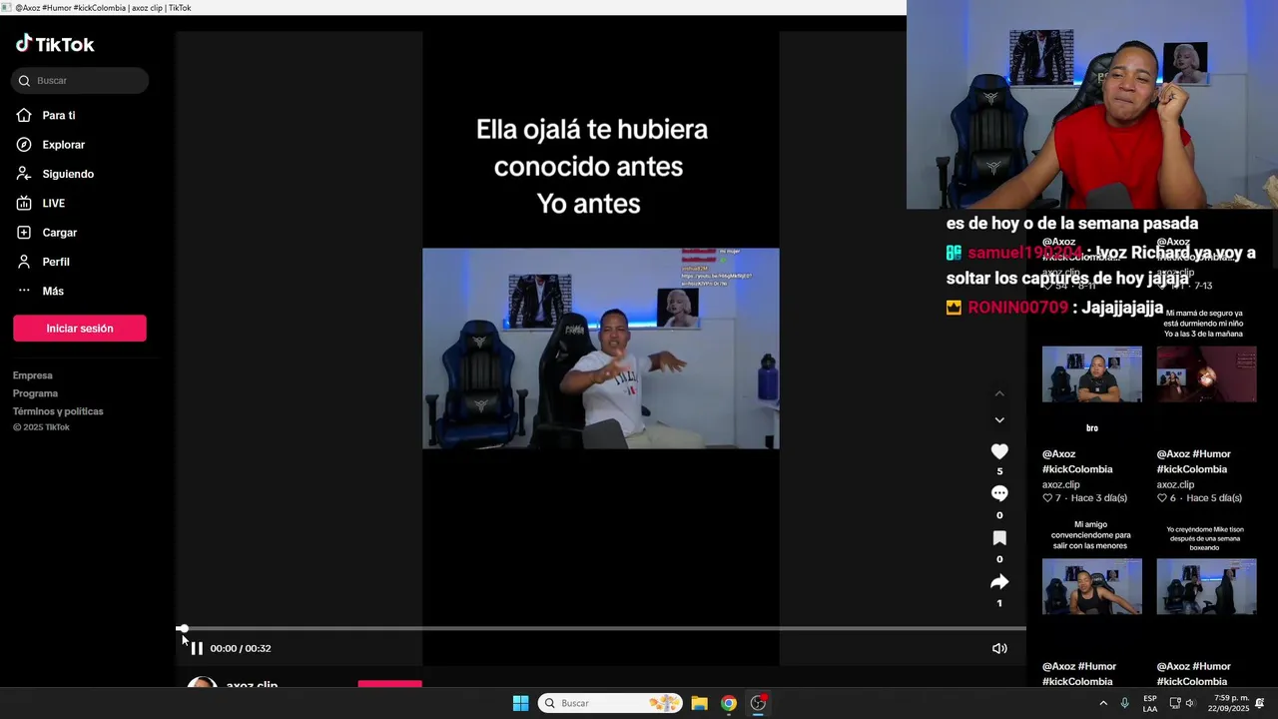Open the notification bell in the taskbar
The image size is (1278, 719).
1260,703
